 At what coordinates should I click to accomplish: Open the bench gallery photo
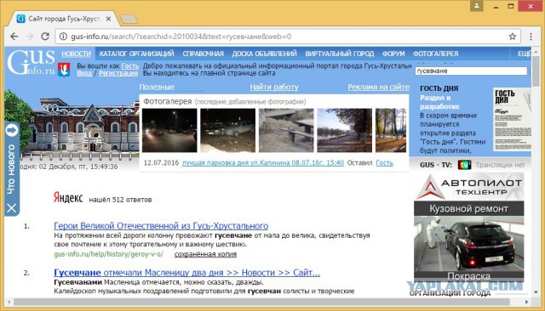tap(286, 130)
